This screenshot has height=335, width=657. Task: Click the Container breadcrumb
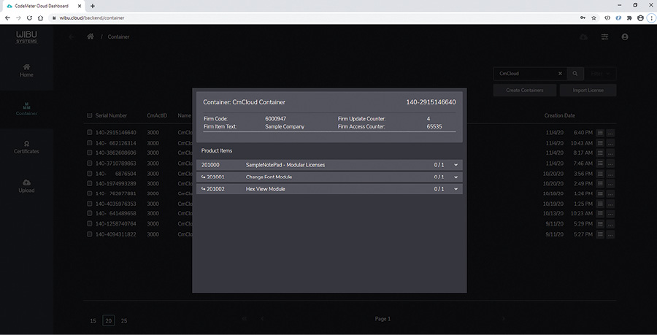pyautogui.click(x=118, y=36)
